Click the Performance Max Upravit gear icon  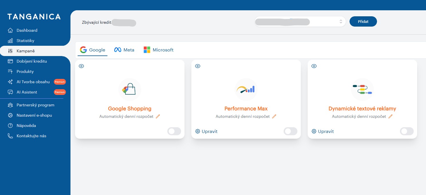coord(198,131)
